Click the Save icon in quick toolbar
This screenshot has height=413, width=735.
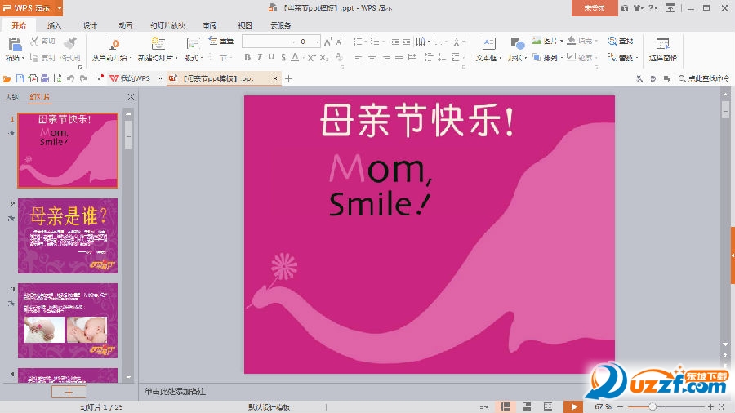coord(20,78)
